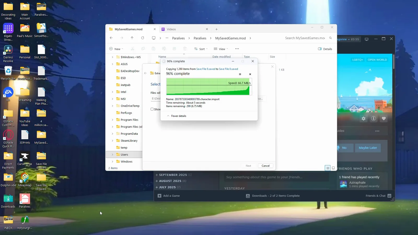The height and width of the screenshot is (235, 418).
Task: Expand the MSI folder chevron
Action: tap(113, 99)
